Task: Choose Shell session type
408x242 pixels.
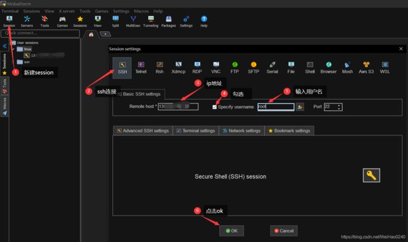Action: coord(309,68)
